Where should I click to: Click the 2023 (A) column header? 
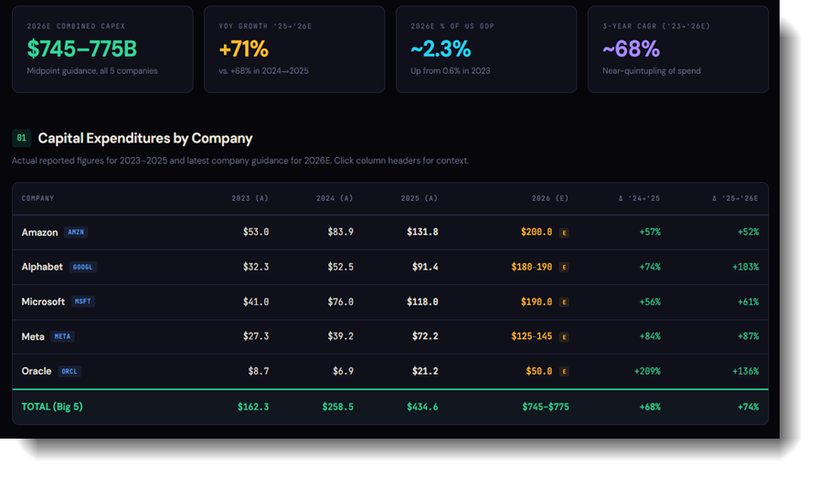pos(250,198)
